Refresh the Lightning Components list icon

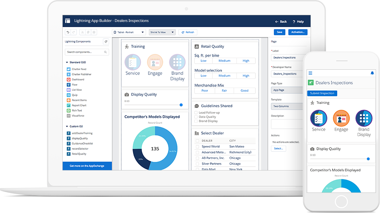point(106,41)
